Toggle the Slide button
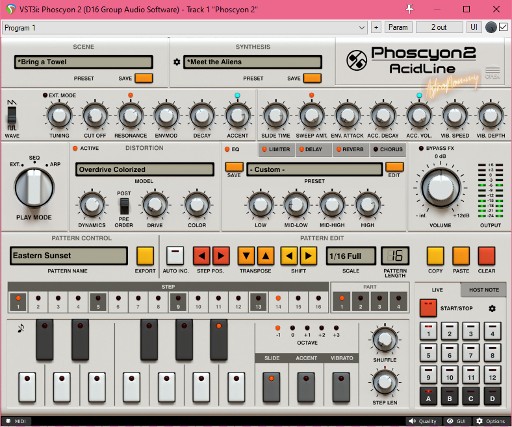512x427 pixels. tap(272, 387)
